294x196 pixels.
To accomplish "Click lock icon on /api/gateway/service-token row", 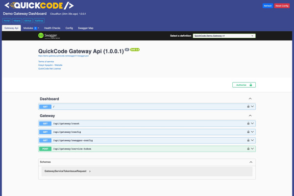I will pyautogui.click(x=248, y=148).
